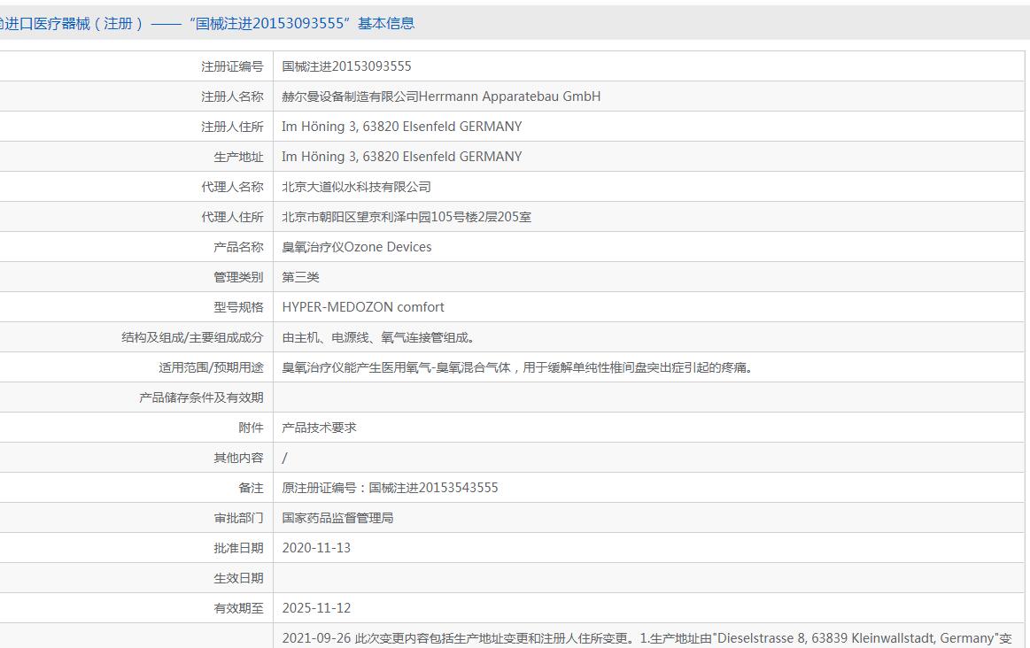
Task: Click the 产品技术要求 attachment link
Action: 319,428
